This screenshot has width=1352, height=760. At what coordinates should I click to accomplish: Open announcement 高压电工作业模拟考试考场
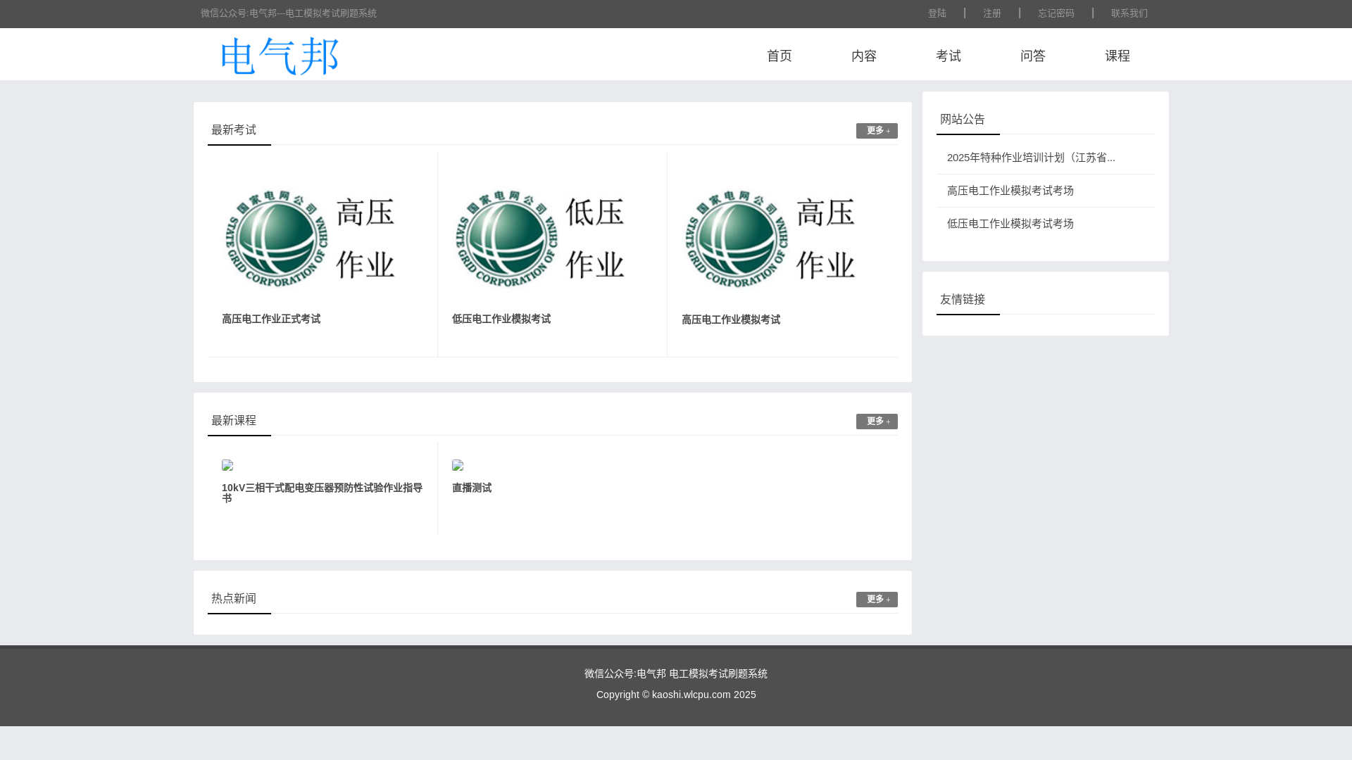[x=1010, y=191]
